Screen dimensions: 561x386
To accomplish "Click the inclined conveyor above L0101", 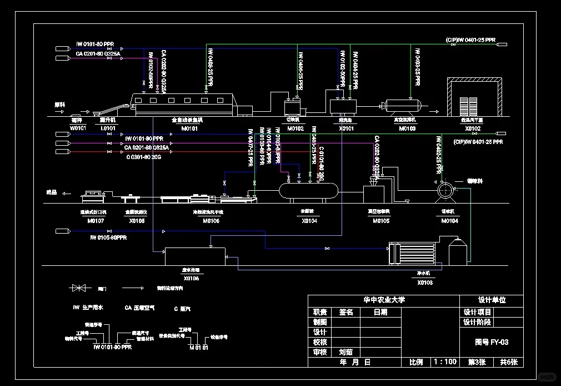I will (112, 110).
